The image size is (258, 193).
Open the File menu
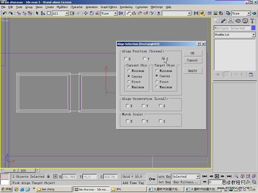(x=3, y=7)
